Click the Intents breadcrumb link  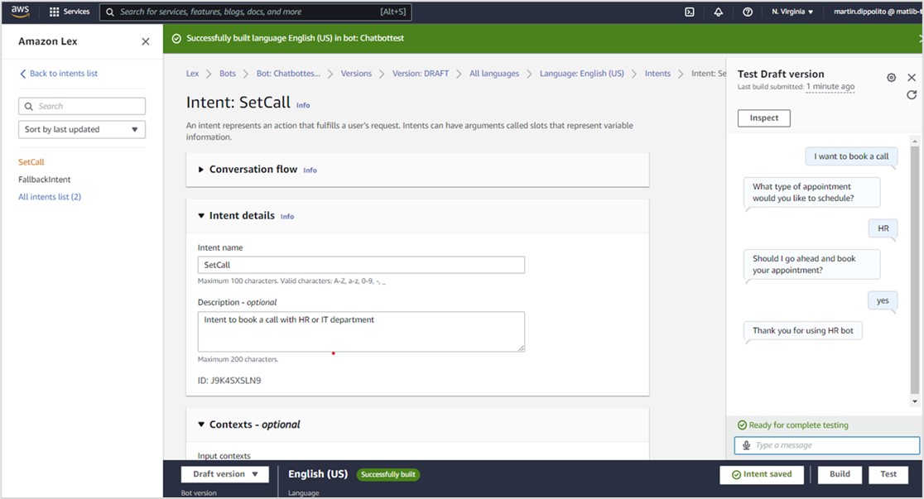pyautogui.click(x=657, y=74)
